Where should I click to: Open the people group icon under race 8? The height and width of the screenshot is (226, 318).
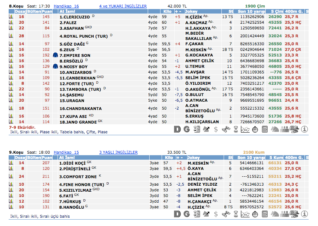click(x=285, y=129)
